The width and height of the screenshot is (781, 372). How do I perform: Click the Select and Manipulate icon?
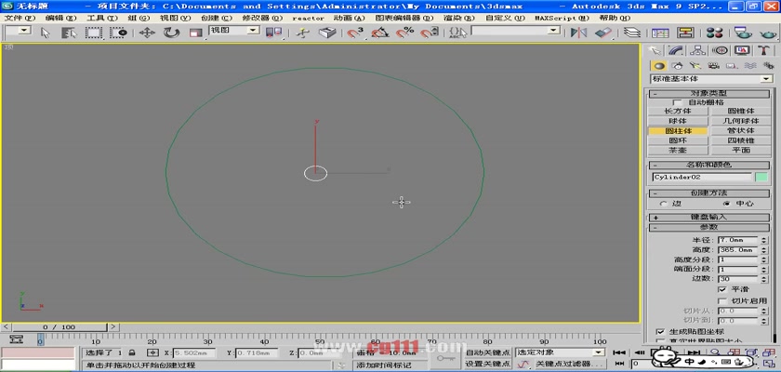(302, 33)
